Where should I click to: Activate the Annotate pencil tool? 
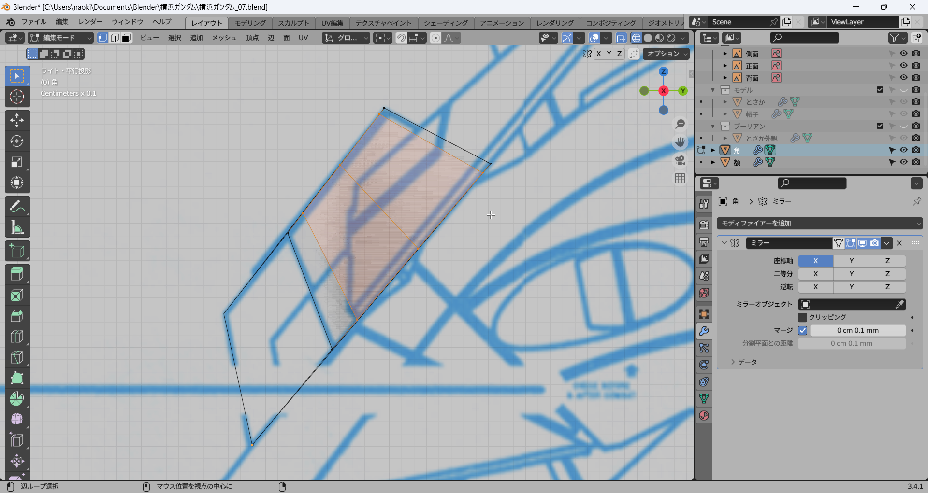pyautogui.click(x=17, y=207)
